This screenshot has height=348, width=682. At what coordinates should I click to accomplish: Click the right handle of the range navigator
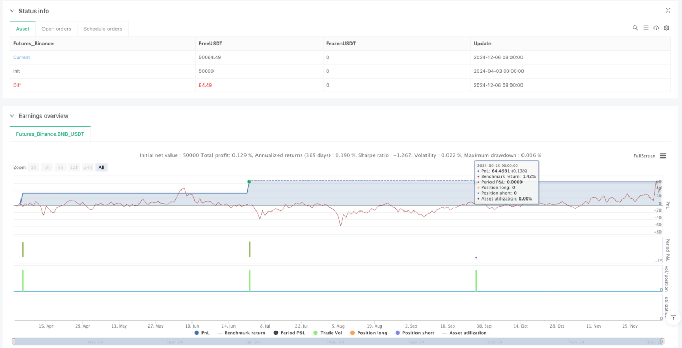coord(663,342)
